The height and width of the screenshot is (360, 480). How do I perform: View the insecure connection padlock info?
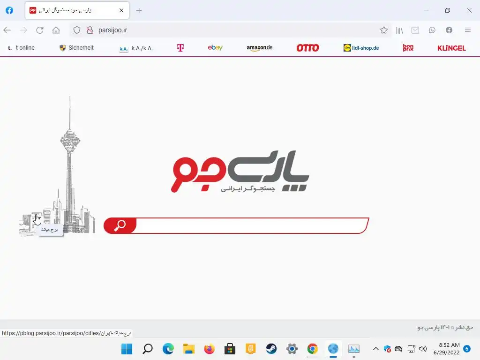tap(90, 30)
